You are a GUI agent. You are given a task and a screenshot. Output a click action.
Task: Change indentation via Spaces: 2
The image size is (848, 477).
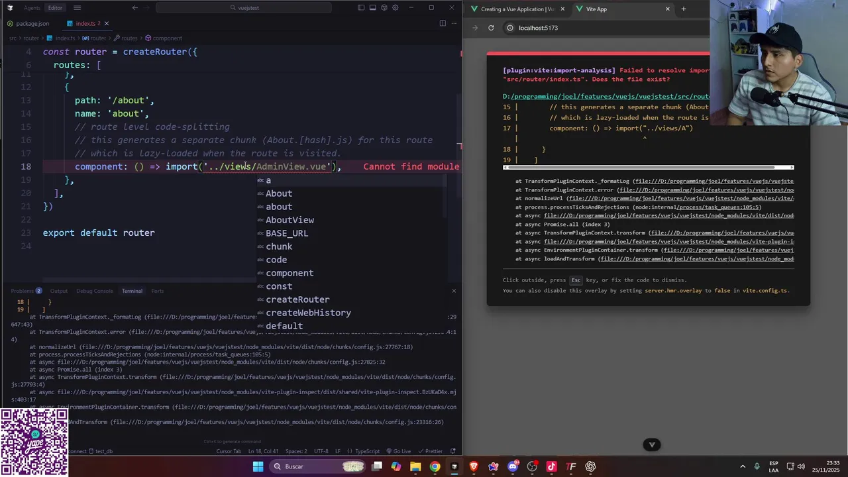point(296,451)
